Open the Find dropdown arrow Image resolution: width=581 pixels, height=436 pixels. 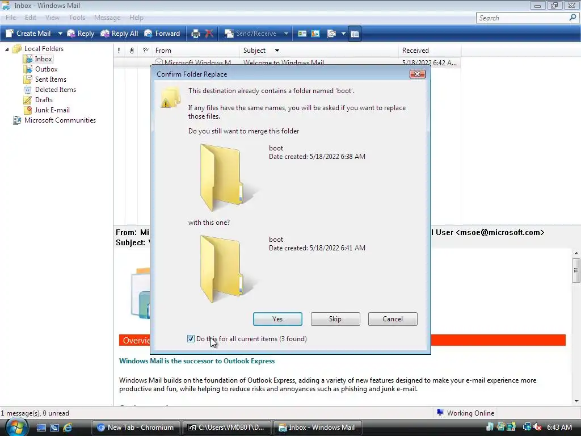coord(343,33)
